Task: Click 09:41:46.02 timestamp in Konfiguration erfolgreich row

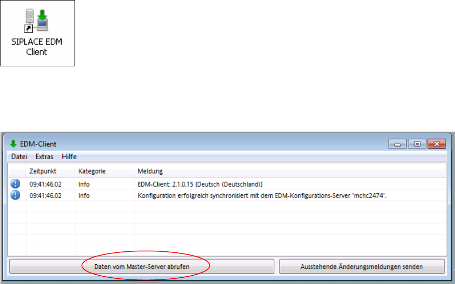Action: pyautogui.click(x=46, y=196)
